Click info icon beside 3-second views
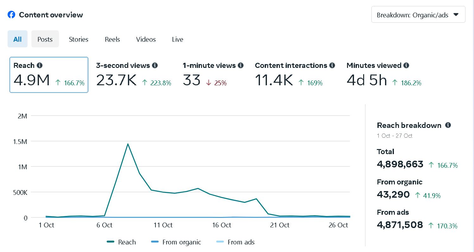Image resolution: width=474 pixels, height=252 pixels. (155, 65)
